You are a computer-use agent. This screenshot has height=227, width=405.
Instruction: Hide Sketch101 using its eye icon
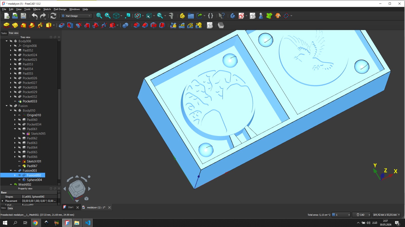pos(19,161)
